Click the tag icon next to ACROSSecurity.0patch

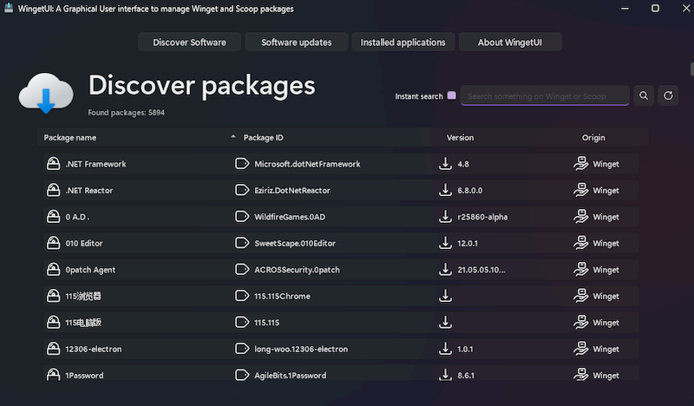[x=242, y=270]
